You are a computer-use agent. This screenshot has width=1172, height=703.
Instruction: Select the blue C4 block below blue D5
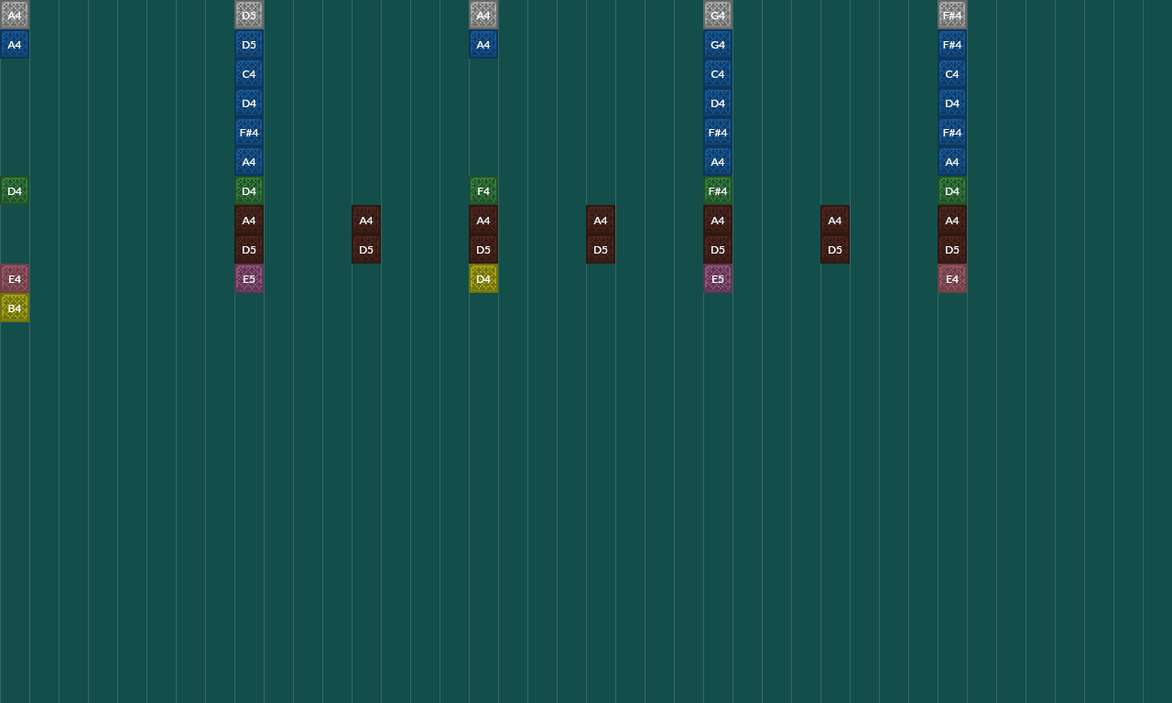[x=249, y=74]
